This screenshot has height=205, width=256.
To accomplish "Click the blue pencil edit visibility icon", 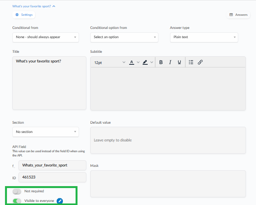I will tap(60, 201).
